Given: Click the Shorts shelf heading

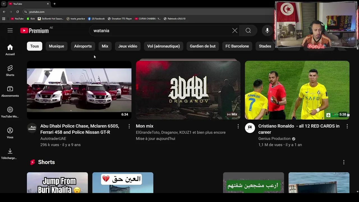Looking at the screenshot, I should (x=46, y=162).
